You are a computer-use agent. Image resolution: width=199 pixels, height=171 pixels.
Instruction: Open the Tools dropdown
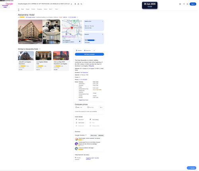57,9
